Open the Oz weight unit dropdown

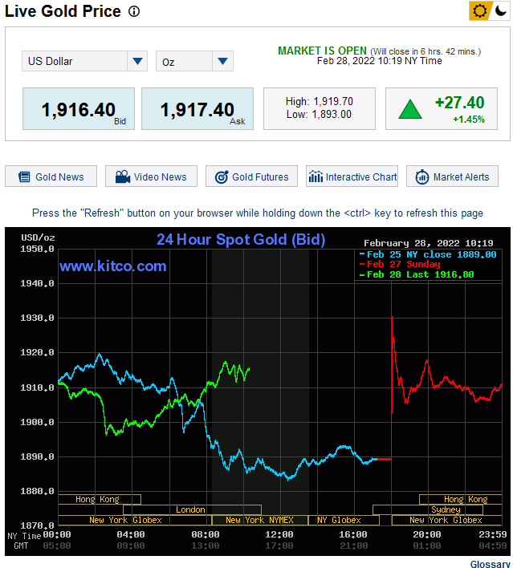coord(194,61)
